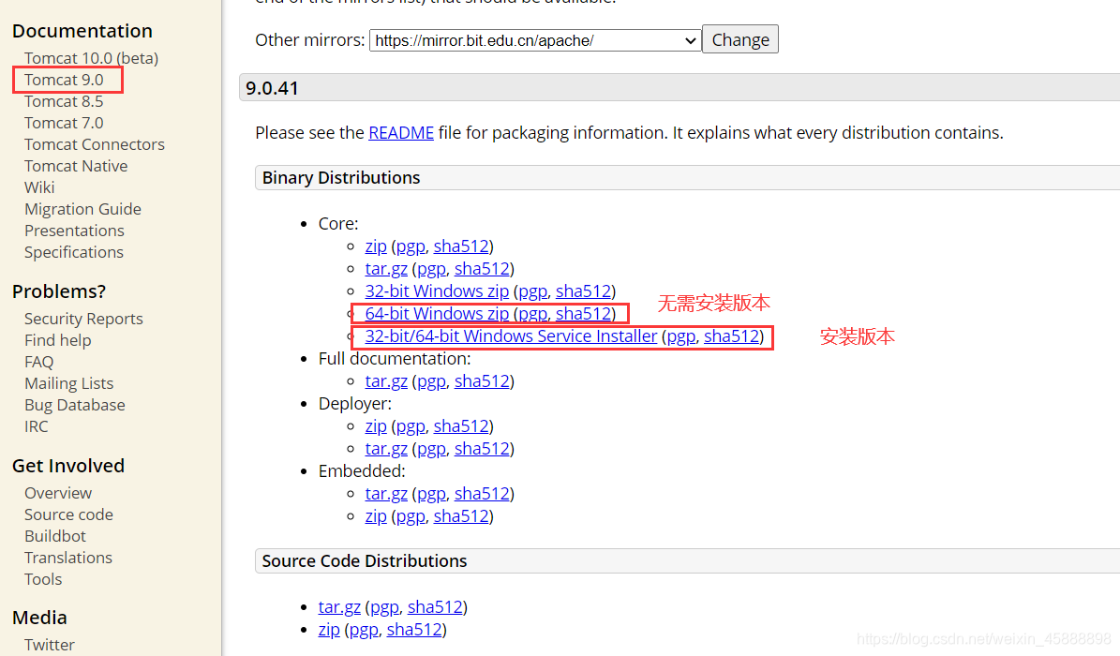Download the 64-bit Windows zip
The height and width of the screenshot is (656, 1120).
pyautogui.click(x=437, y=314)
